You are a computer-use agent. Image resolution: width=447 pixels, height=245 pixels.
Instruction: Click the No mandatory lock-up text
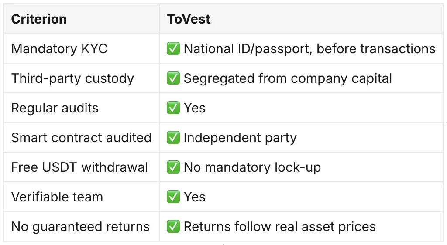(252, 167)
